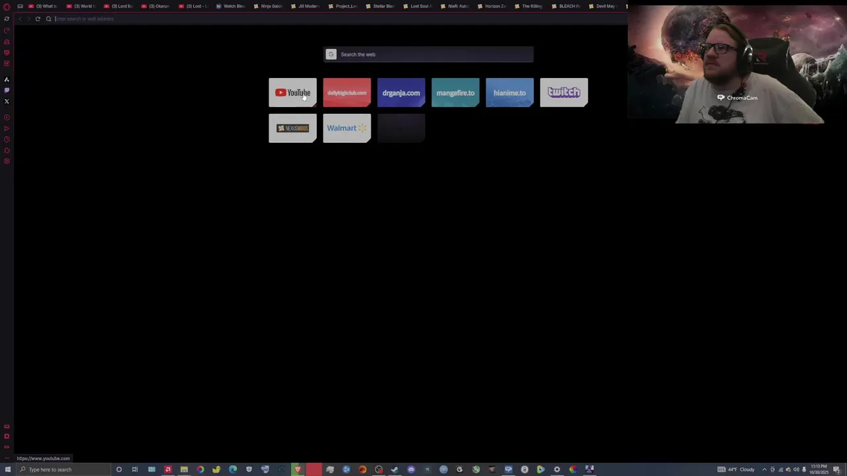
Task: Switch to the 'Lost' YouTube tab
Action: pos(194,6)
